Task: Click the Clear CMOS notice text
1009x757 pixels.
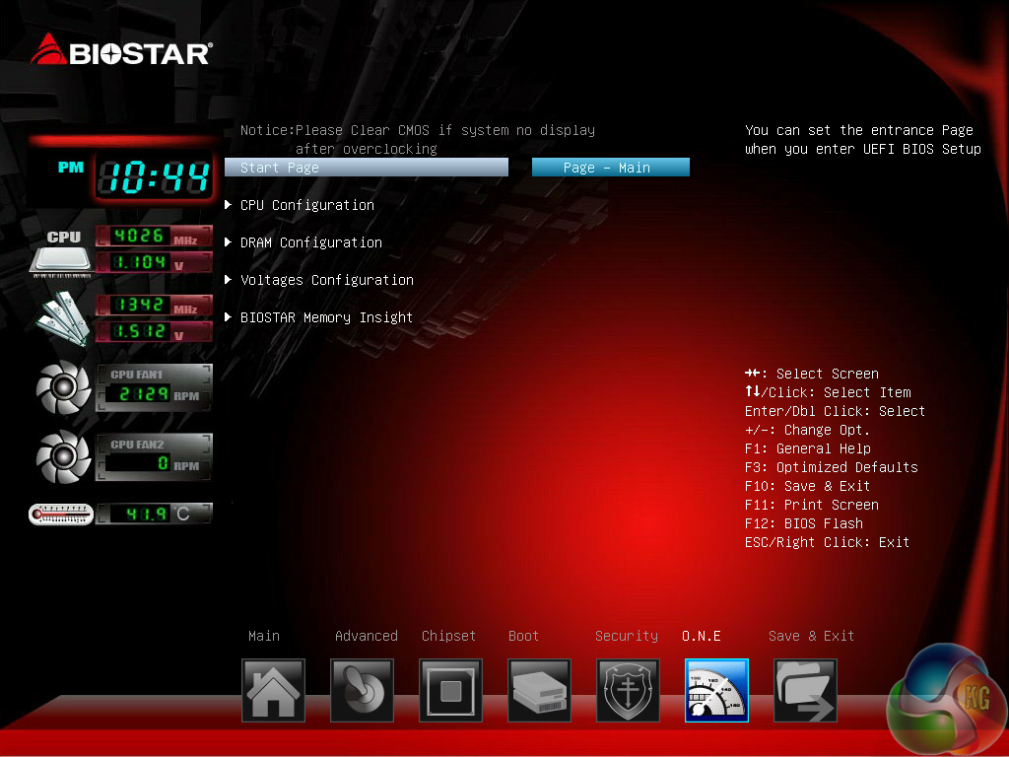Action: tap(418, 140)
